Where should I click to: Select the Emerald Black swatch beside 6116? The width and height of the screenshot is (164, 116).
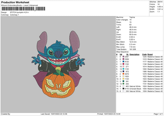pos(123,89)
